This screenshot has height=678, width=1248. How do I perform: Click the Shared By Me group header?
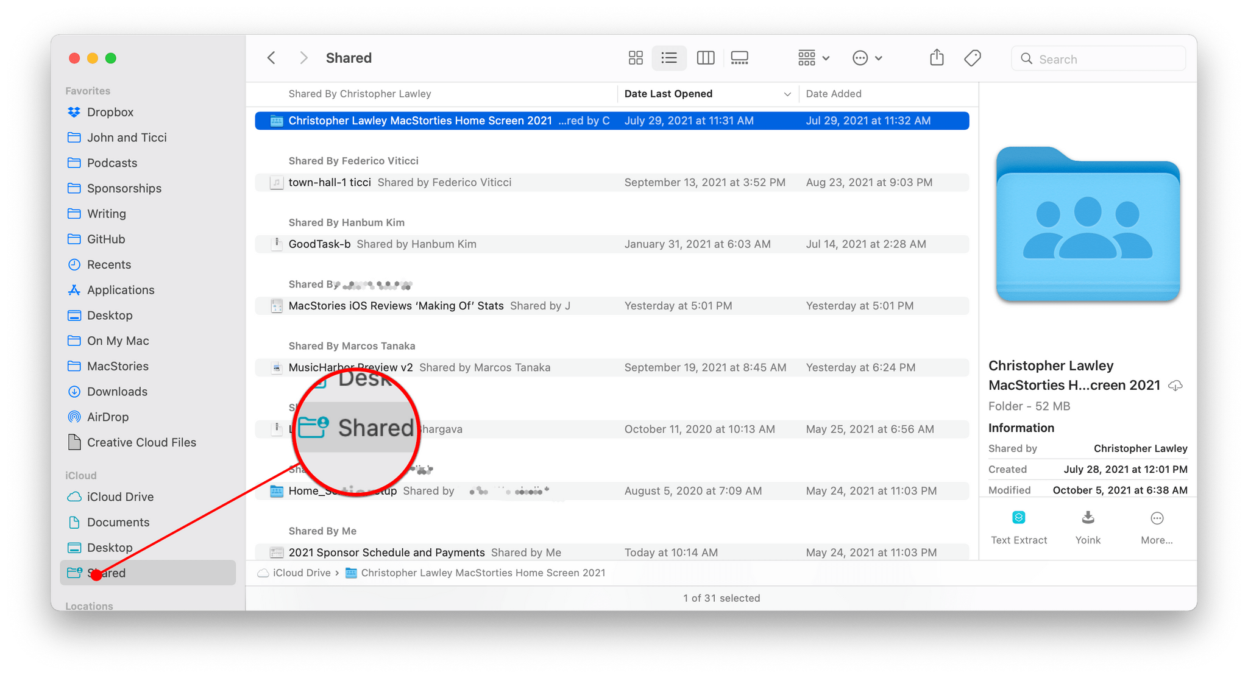click(322, 531)
